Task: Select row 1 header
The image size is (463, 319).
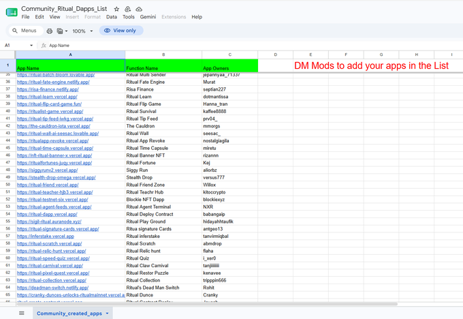Action: 7,65
